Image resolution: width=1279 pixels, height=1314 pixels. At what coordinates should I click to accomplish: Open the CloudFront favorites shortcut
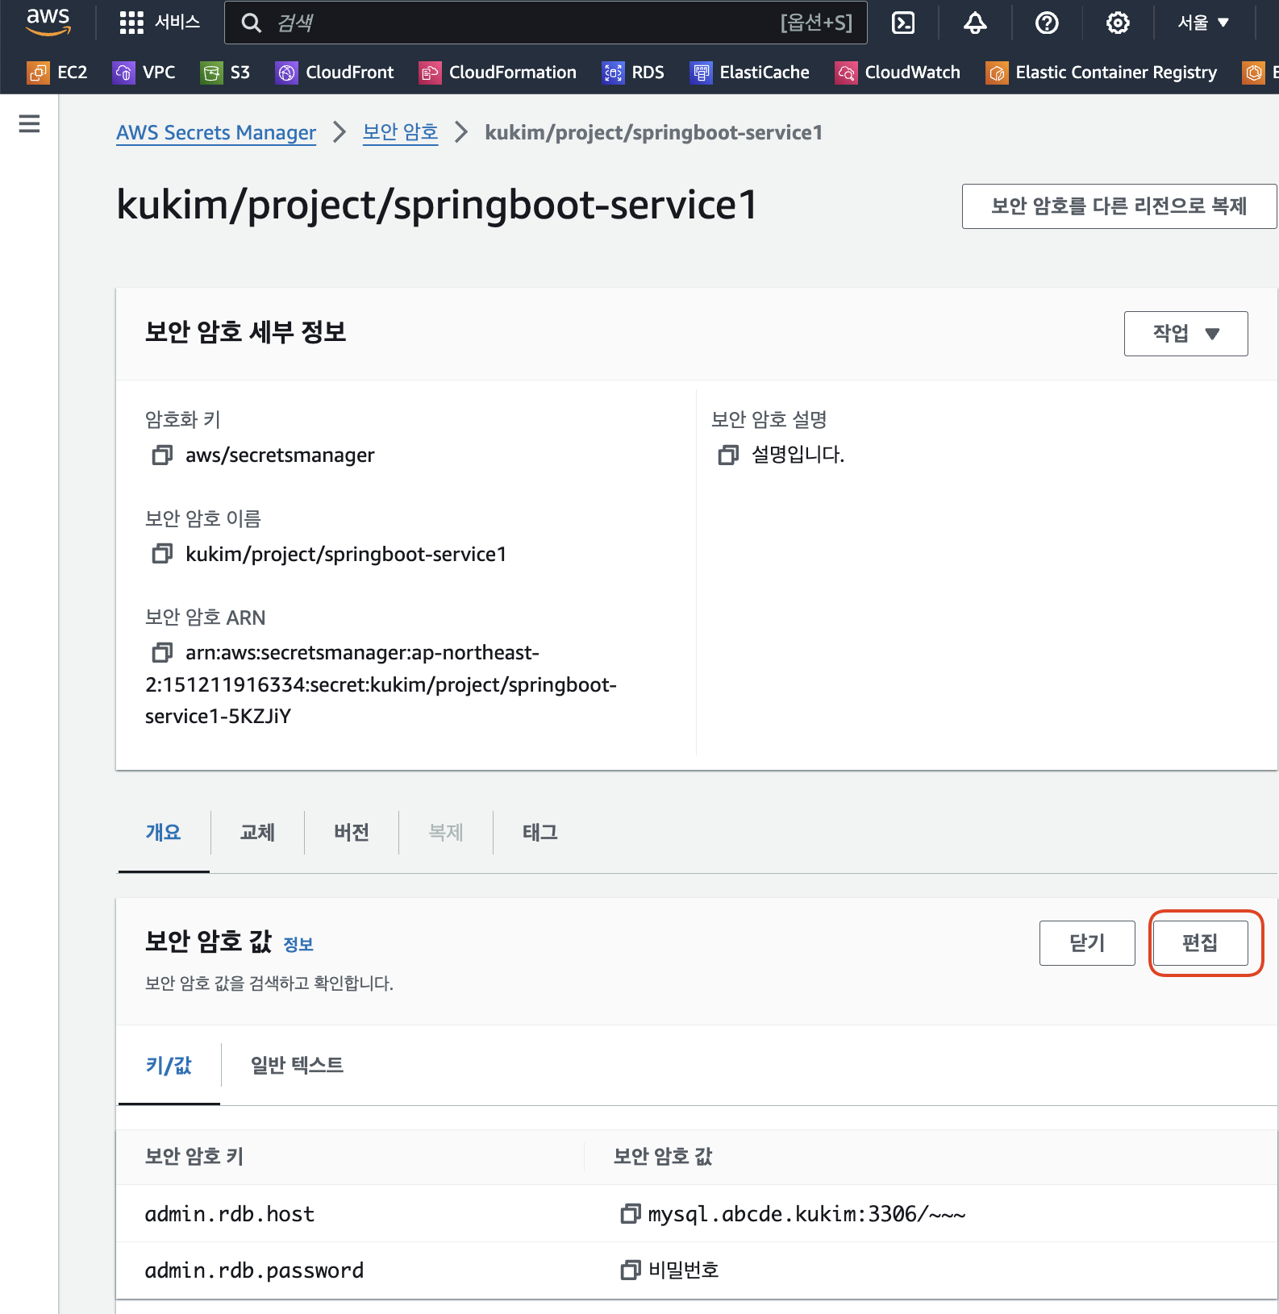click(335, 73)
